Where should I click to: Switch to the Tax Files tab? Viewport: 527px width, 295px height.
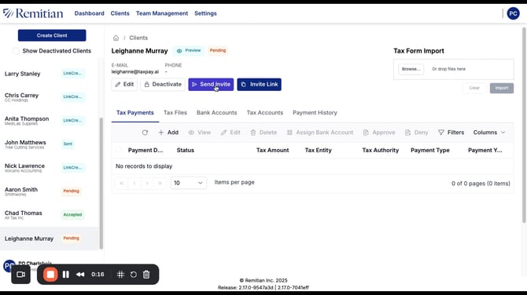pyautogui.click(x=175, y=113)
